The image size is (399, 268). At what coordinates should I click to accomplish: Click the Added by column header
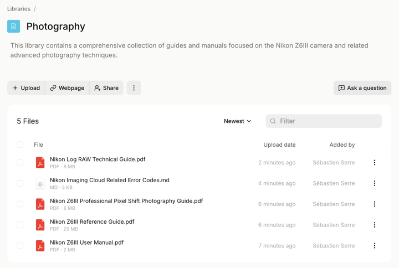pos(342,145)
